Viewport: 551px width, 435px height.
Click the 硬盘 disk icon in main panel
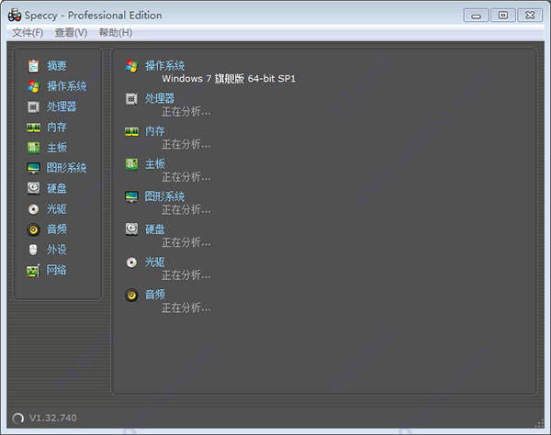[x=131, y=229]
